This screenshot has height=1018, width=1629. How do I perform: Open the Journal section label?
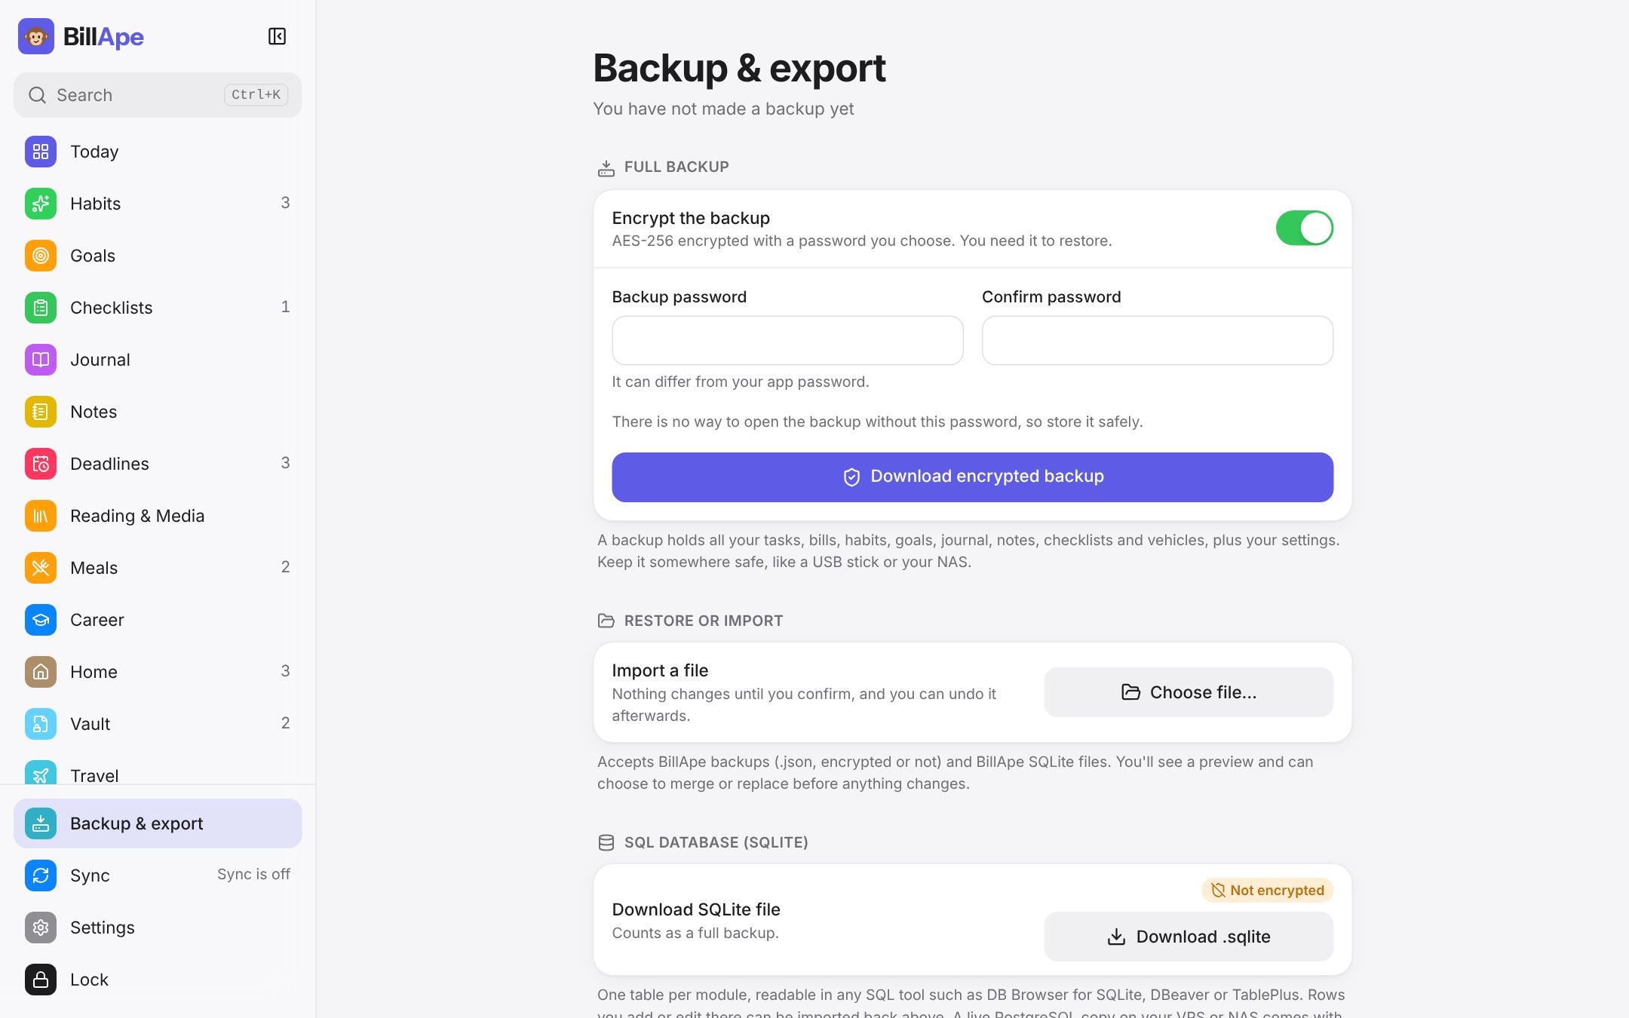point(100,360)
